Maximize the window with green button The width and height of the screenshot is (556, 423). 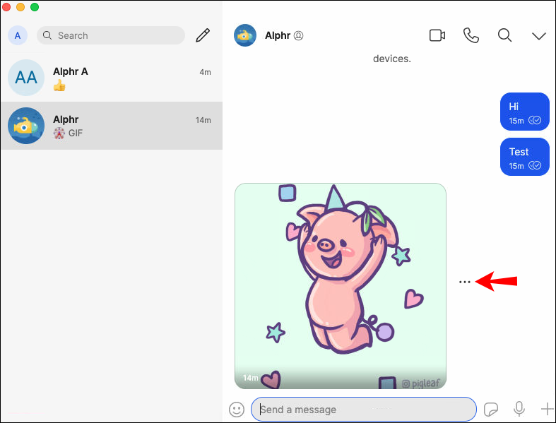35,7
